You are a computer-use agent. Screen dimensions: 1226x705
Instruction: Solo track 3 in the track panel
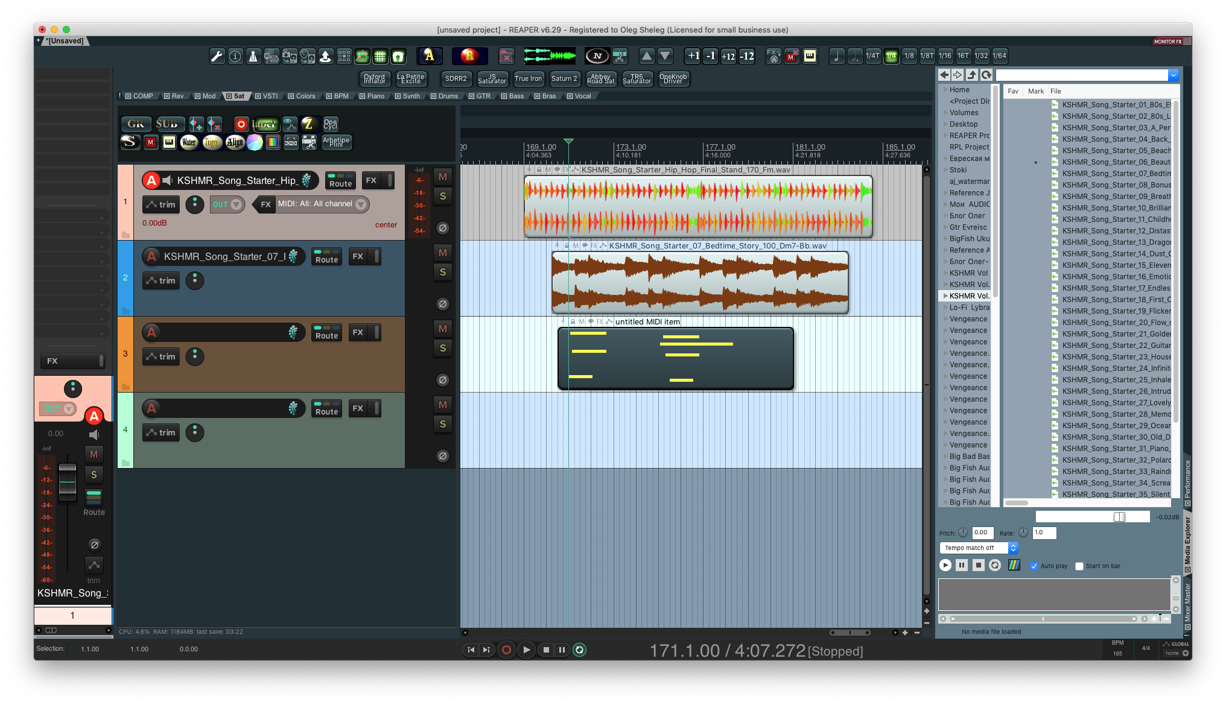click(x=443, y=349)
